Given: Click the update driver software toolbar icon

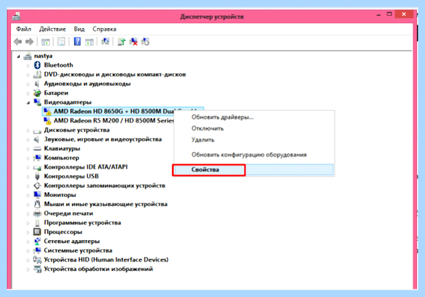Looking at the screenshot, I should [121, 42].
